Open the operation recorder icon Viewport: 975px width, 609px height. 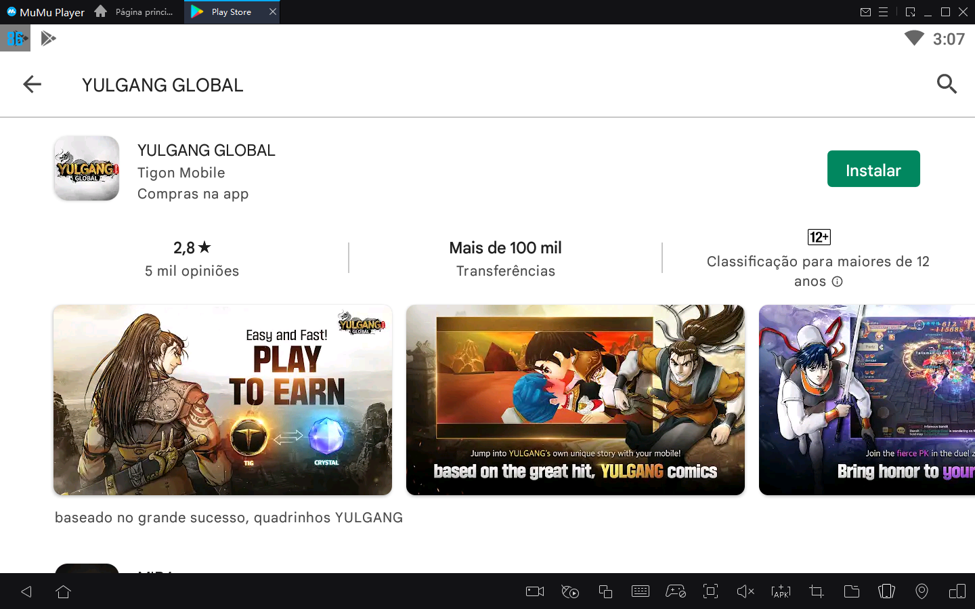click(x=570, y=591)
